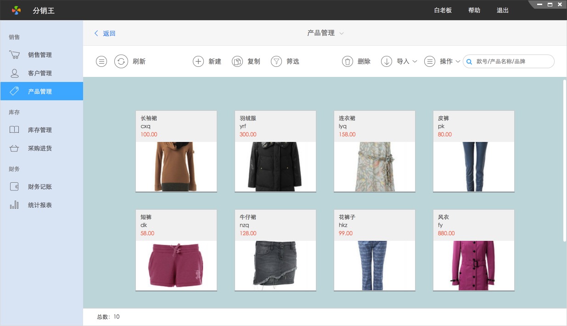Toggle the list view icon left of refresh
This screenshot has width=567, height=326.
pos(101,61)
